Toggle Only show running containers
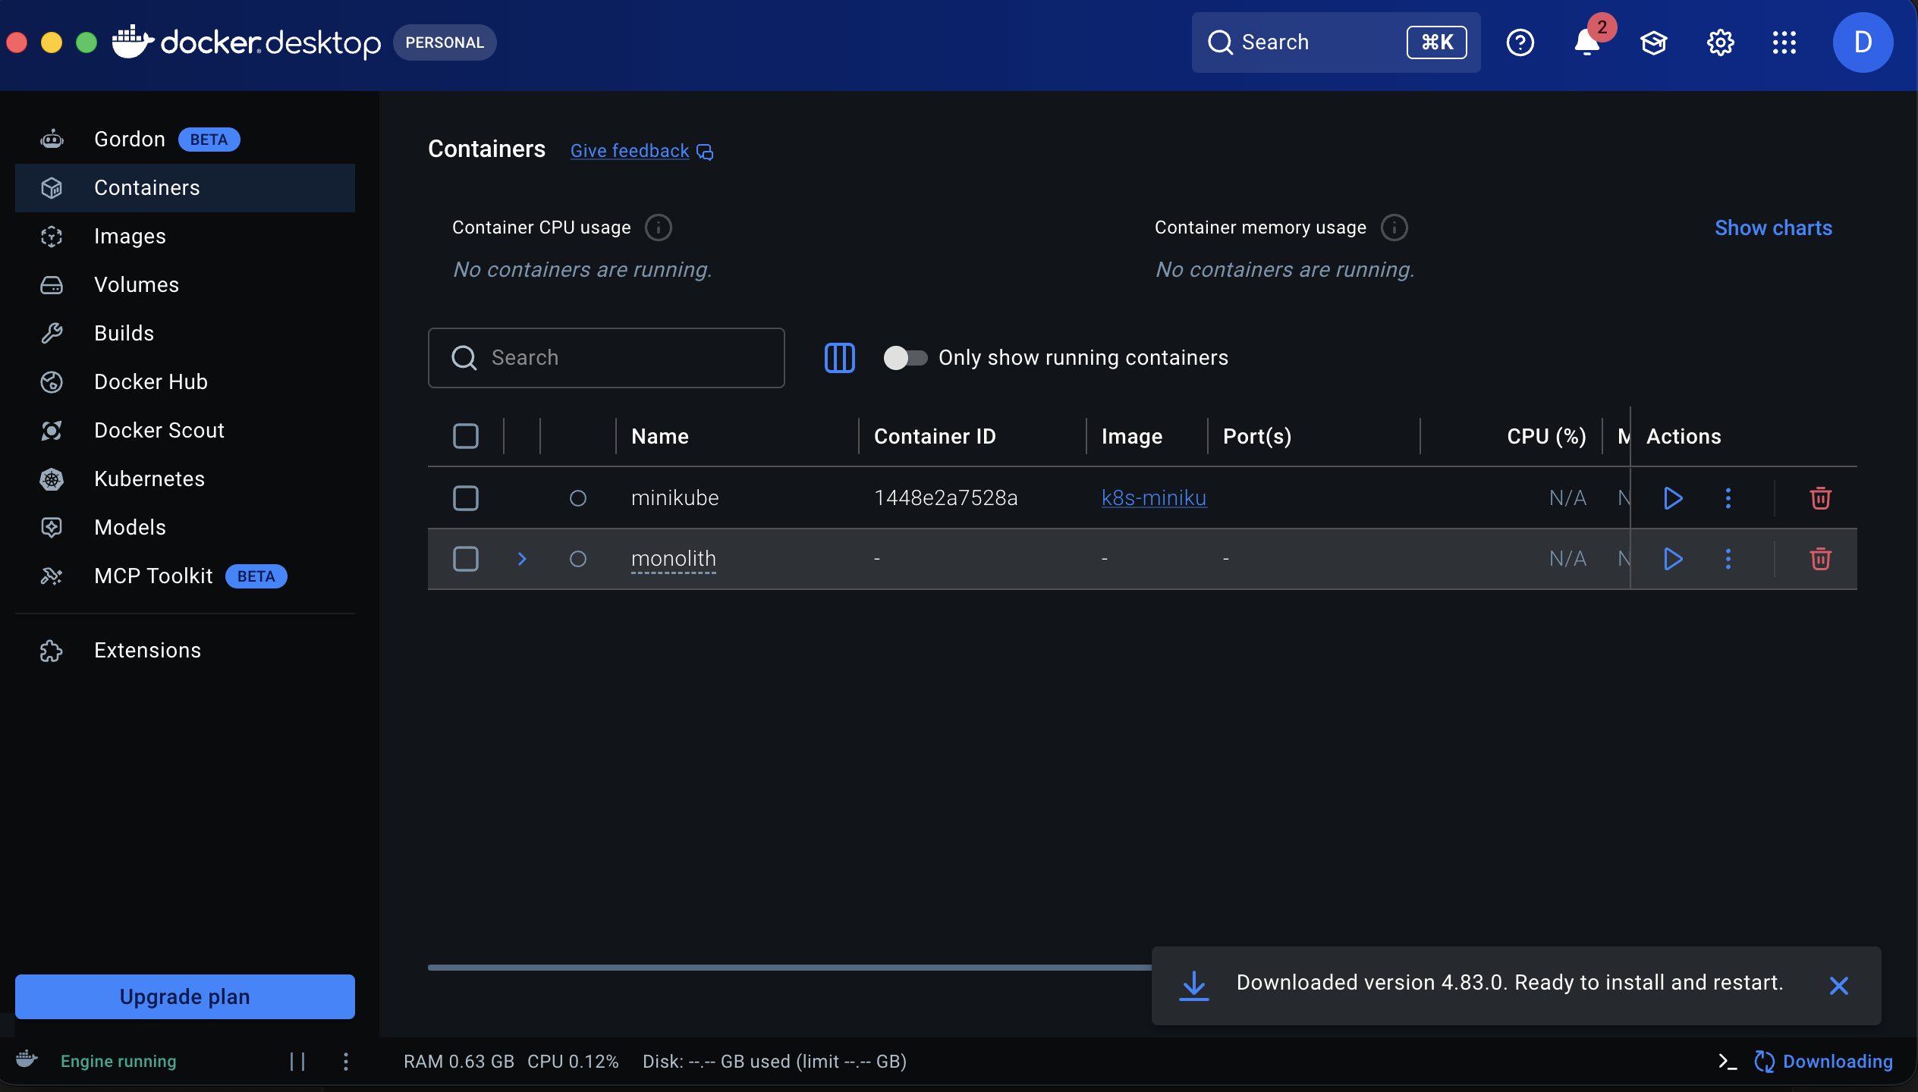The height and width of the screenshot is (1092, 1918). tap(905, 358)
